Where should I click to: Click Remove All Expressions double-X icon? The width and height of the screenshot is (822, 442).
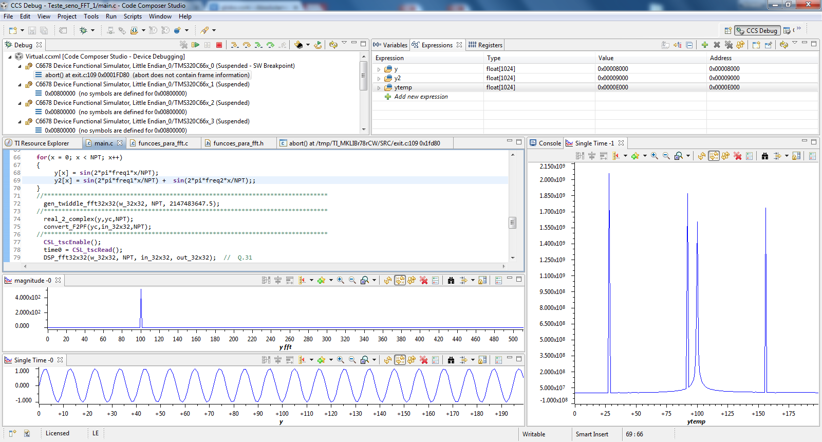coord(728,45)
